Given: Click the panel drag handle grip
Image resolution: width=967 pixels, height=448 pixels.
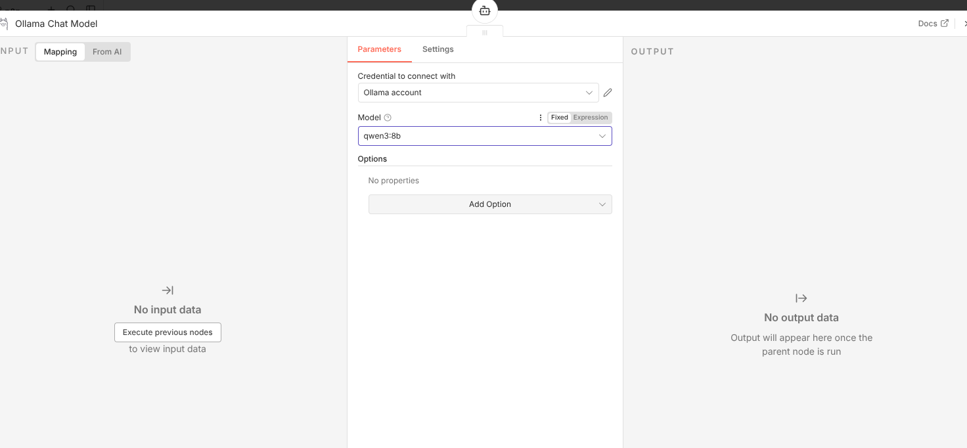Looking at the screenshot, I should (485, 32).
